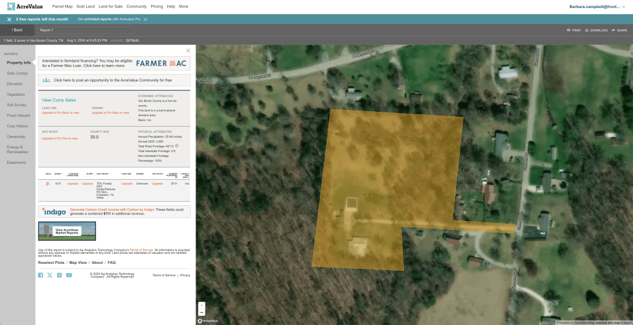633x325 pixels.
Task: Switch to the Soil Survey report tab
Action: (x=17, y=104)
